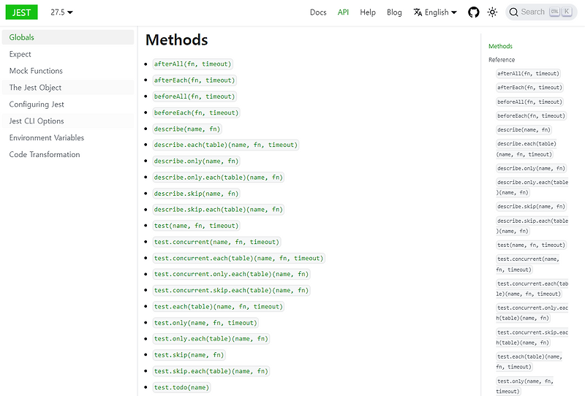The height and width of the screenshot is (396, 585).
Task: Open Code Transformation sidebar page
Action: 45,155
